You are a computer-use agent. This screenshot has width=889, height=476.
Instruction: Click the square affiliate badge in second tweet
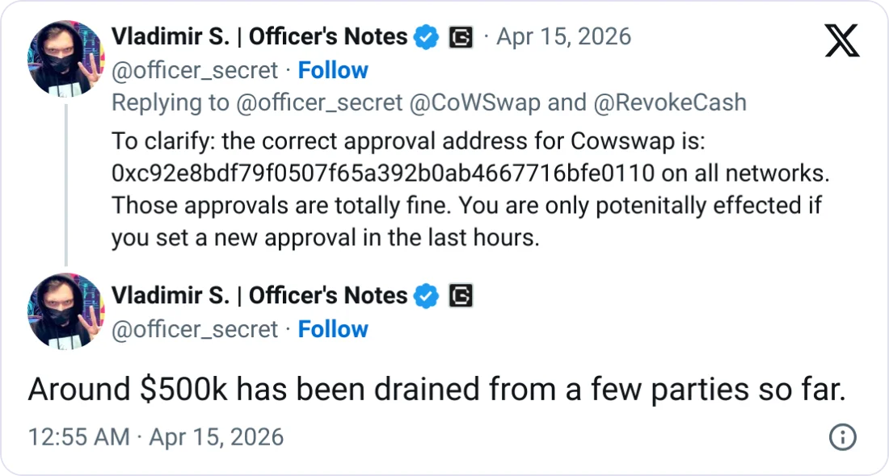(461, 296)
